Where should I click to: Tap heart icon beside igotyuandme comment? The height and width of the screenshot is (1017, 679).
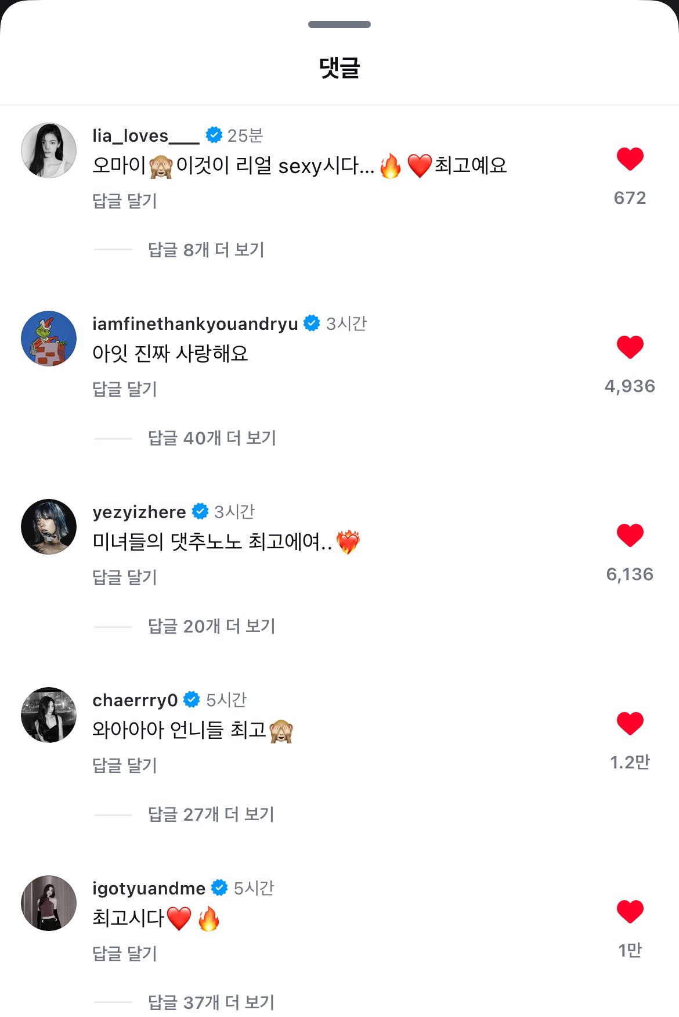[x=630, y=912]
